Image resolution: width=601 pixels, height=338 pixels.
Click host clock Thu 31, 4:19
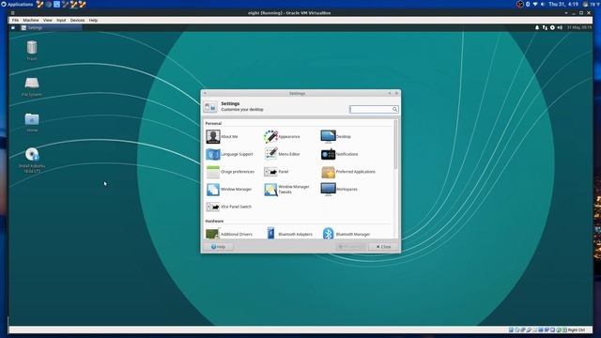563,4
